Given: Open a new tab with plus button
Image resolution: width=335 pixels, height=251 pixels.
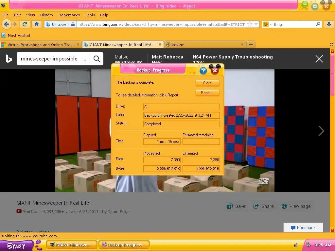Looking at the screenshot, I should (251, 44).
